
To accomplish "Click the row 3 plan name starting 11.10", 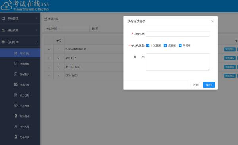I will [x=73, y=67].
